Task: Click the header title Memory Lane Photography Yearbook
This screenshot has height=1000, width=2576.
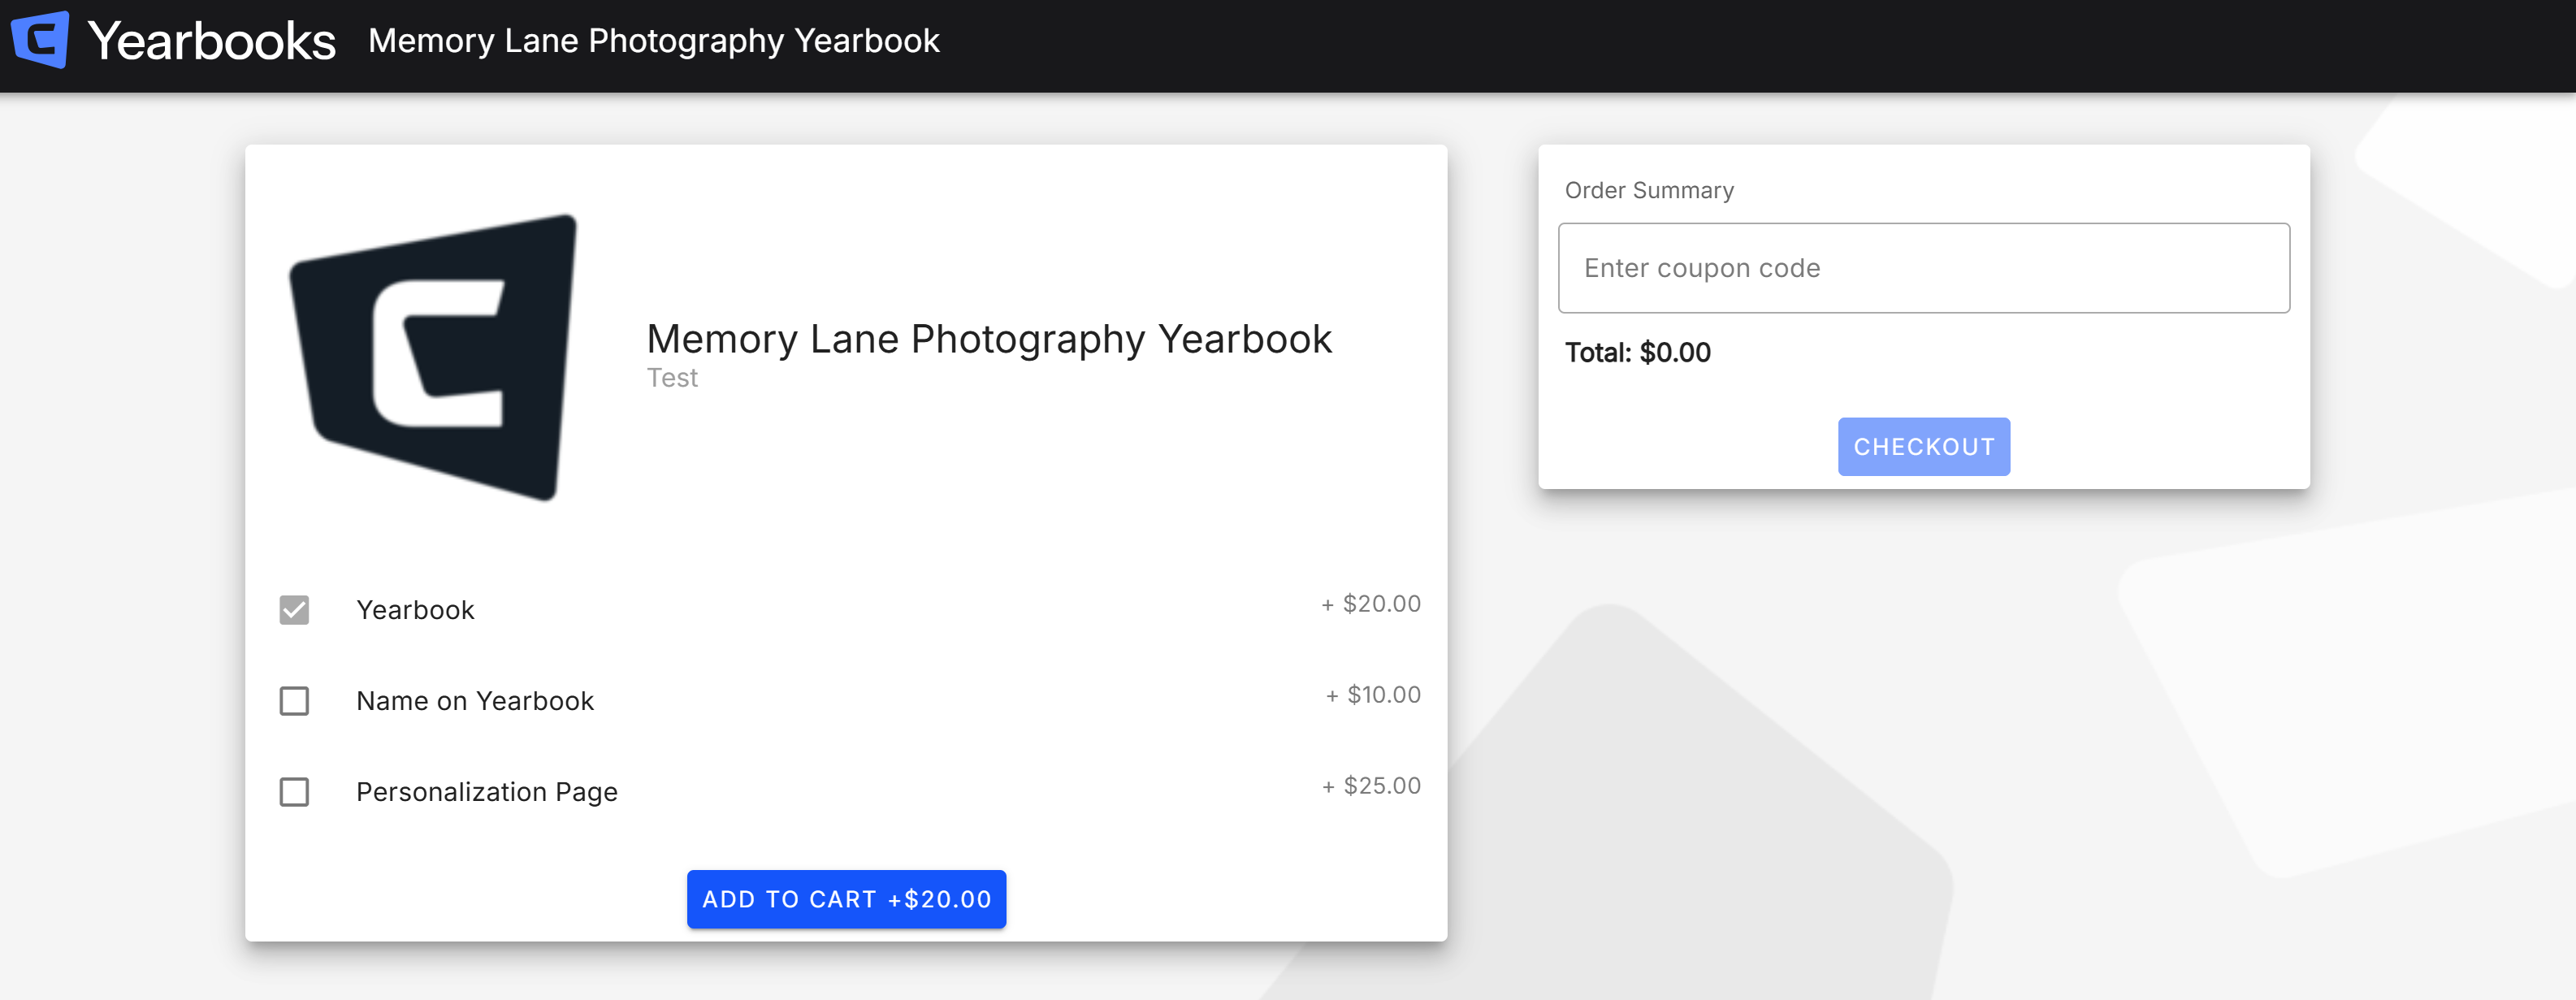Action: coord(654,41)
